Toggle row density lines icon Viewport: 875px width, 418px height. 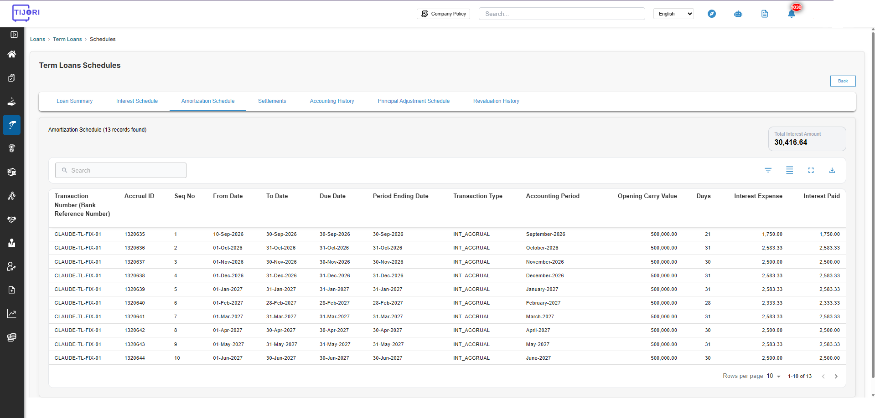click(x=790, y=170)
